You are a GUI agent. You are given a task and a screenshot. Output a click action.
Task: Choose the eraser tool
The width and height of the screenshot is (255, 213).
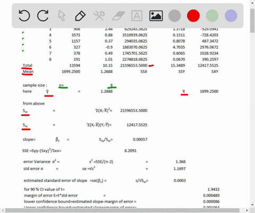[x=118, y=16]
